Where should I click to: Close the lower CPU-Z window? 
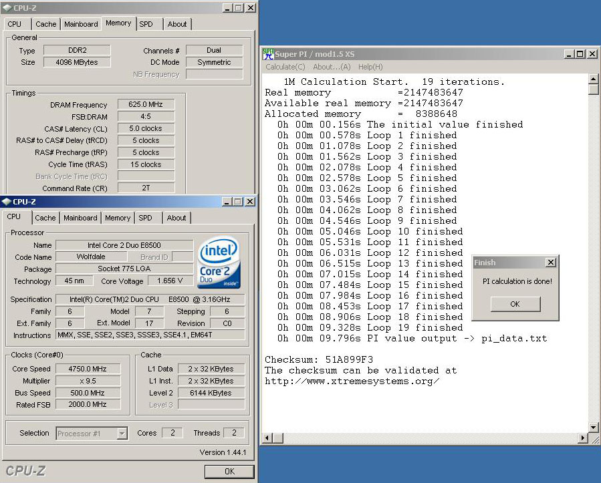250,202
